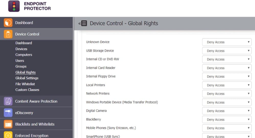The image size is (255, 138).
Task: Open the Groups submenu link
Action: pyautogui.click(x=21, y=66)
